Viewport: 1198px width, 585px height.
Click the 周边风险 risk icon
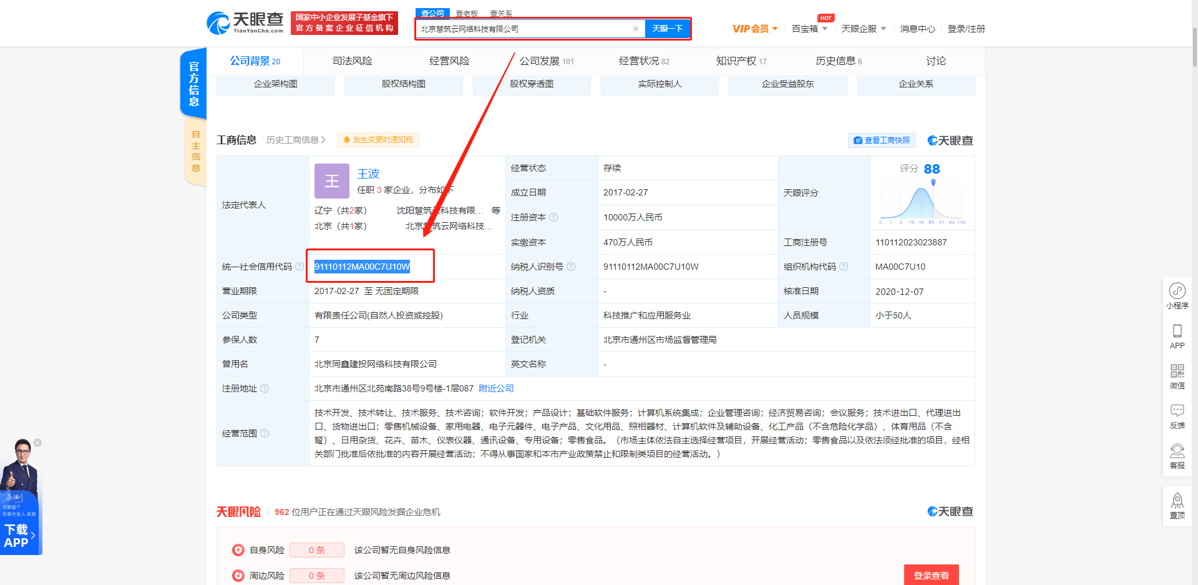pos(238,576)
